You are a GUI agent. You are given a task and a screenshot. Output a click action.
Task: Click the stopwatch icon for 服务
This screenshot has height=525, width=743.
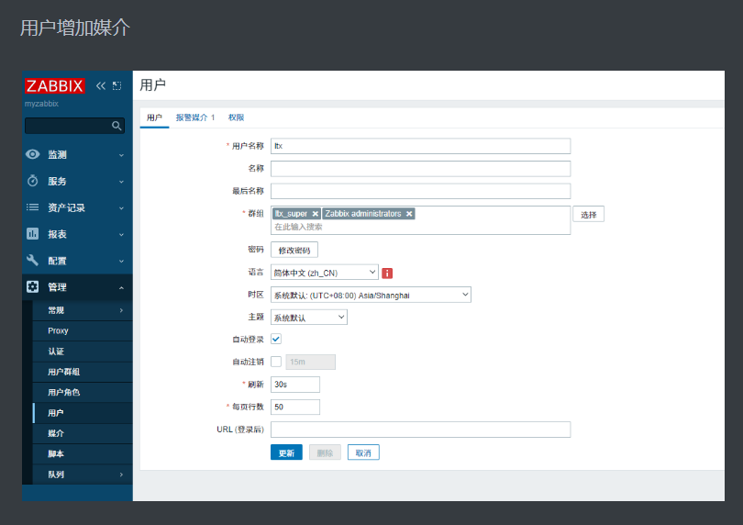(x=33, y=181)
